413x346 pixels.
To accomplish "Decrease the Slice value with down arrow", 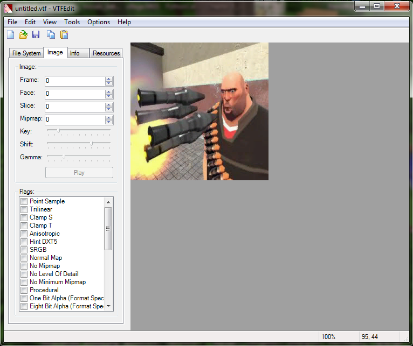I will pyautogui.click(x=109, y=109).
